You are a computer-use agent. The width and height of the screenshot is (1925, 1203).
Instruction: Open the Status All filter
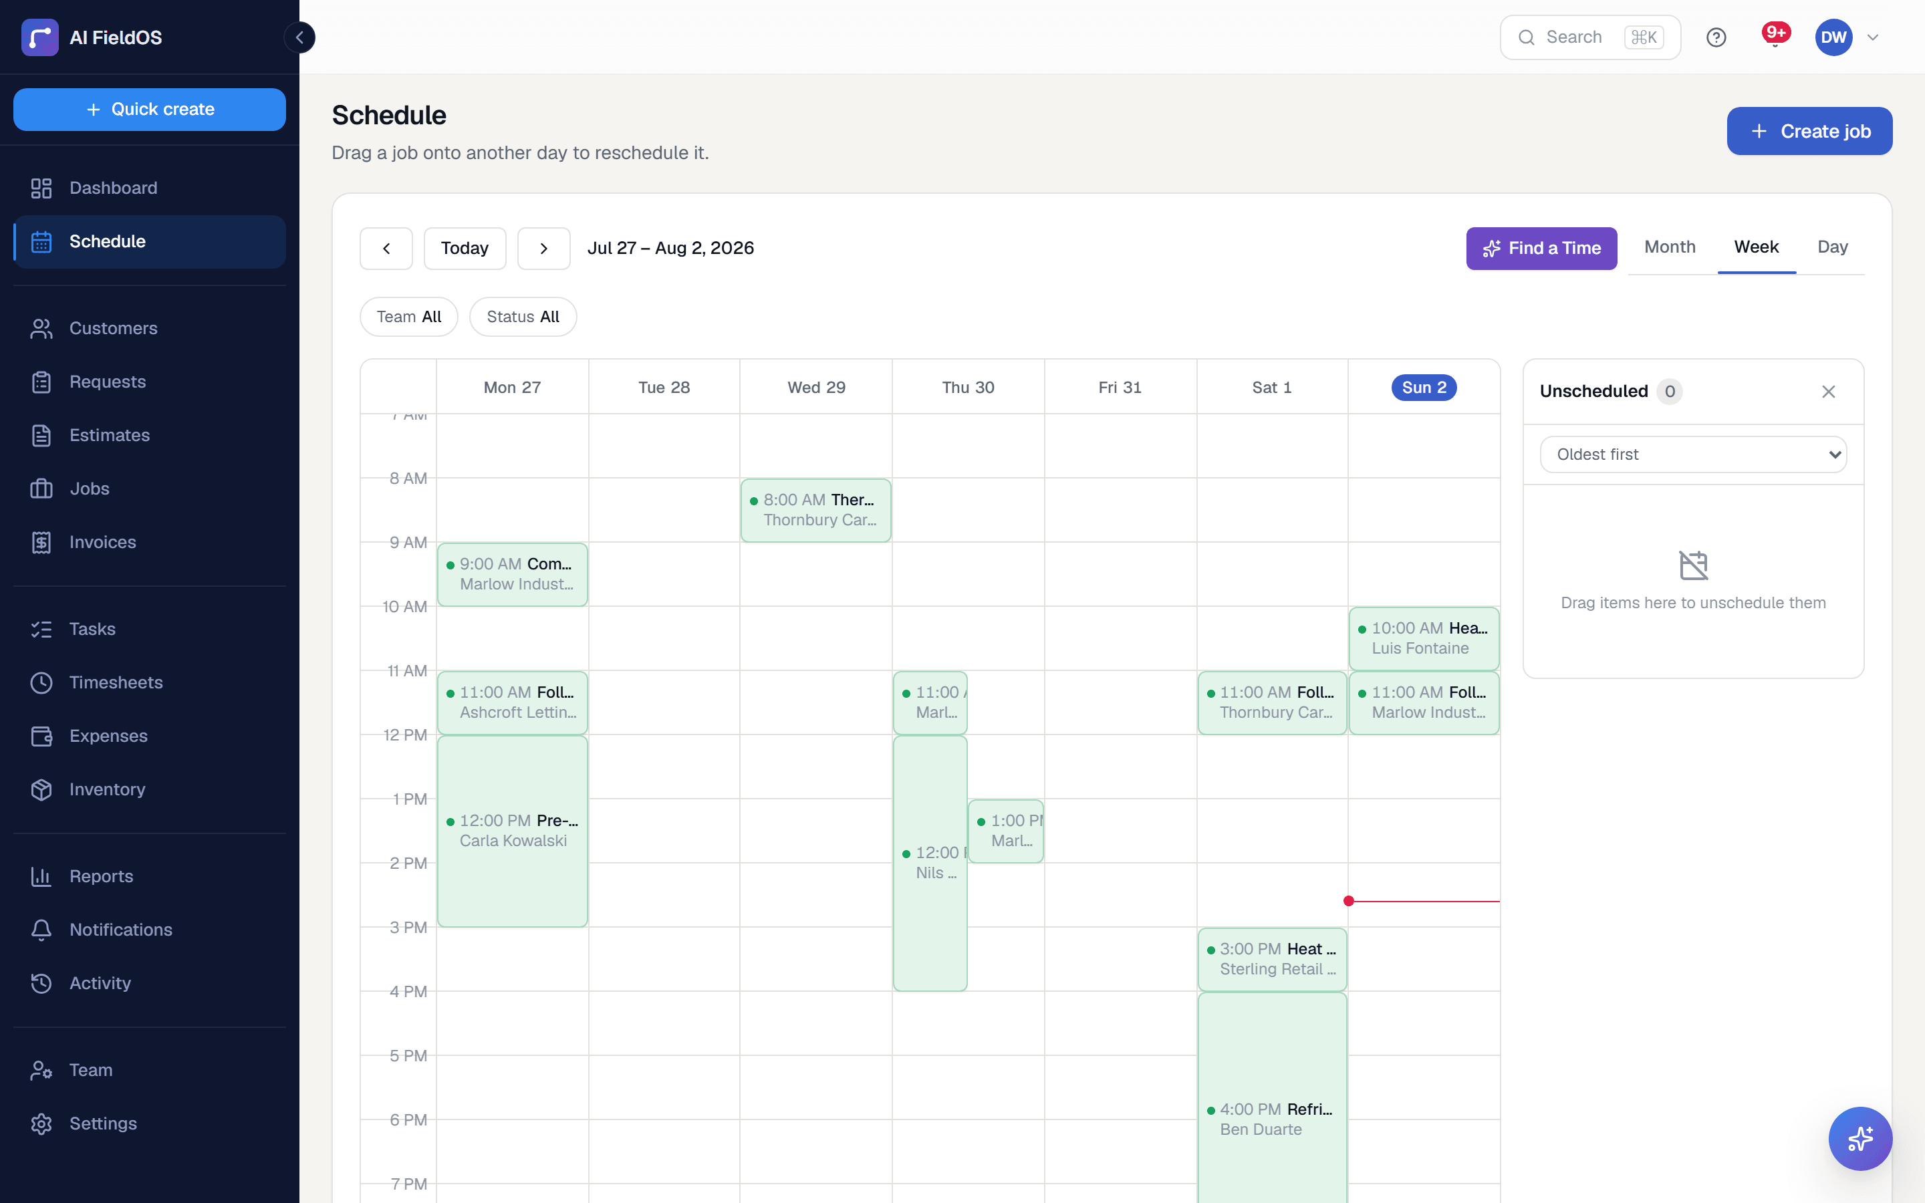tap(523, 317)
